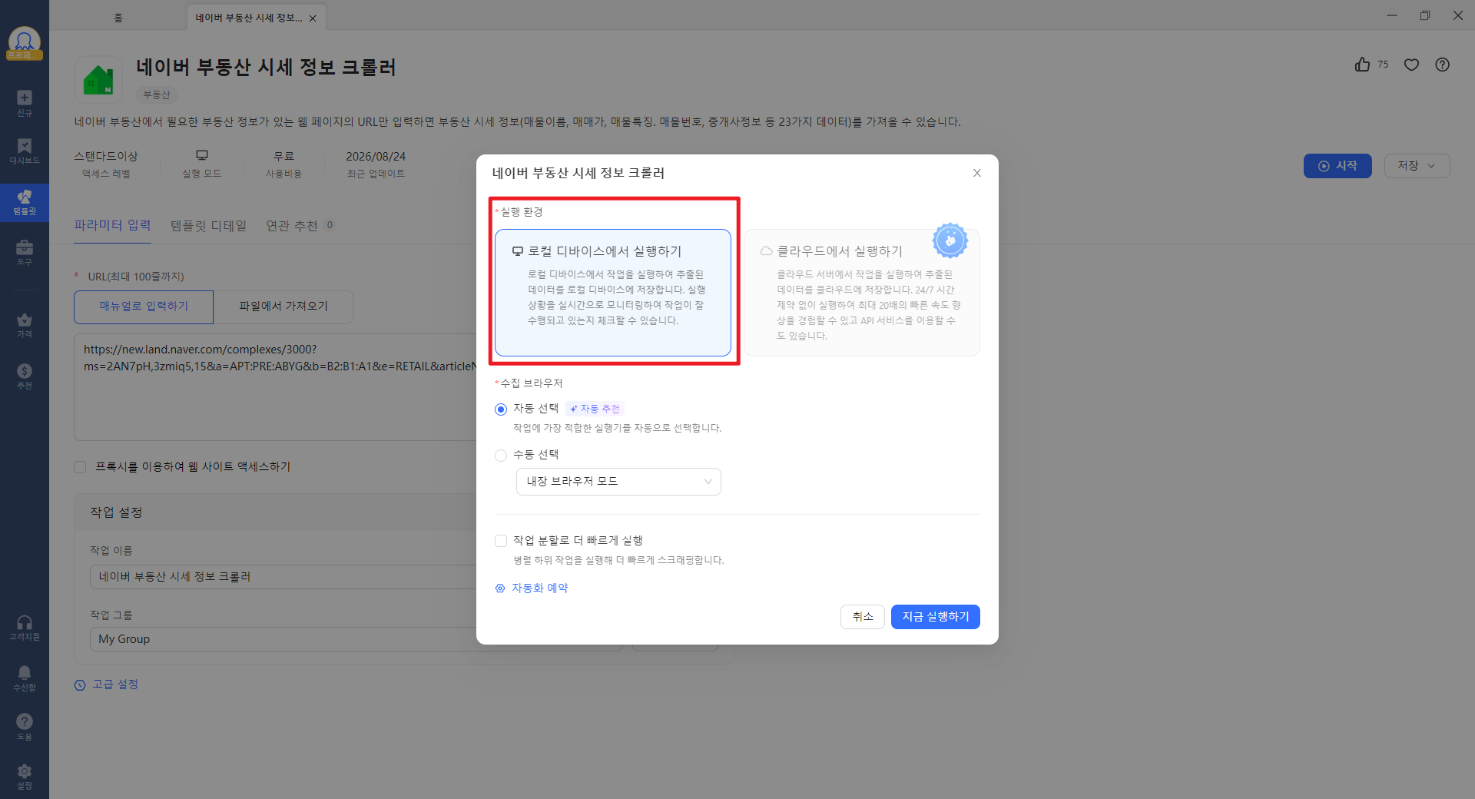Open the 가격 crown sidebar icon
This screenshot has height=799, width=1475.
[x=25, y=325]
